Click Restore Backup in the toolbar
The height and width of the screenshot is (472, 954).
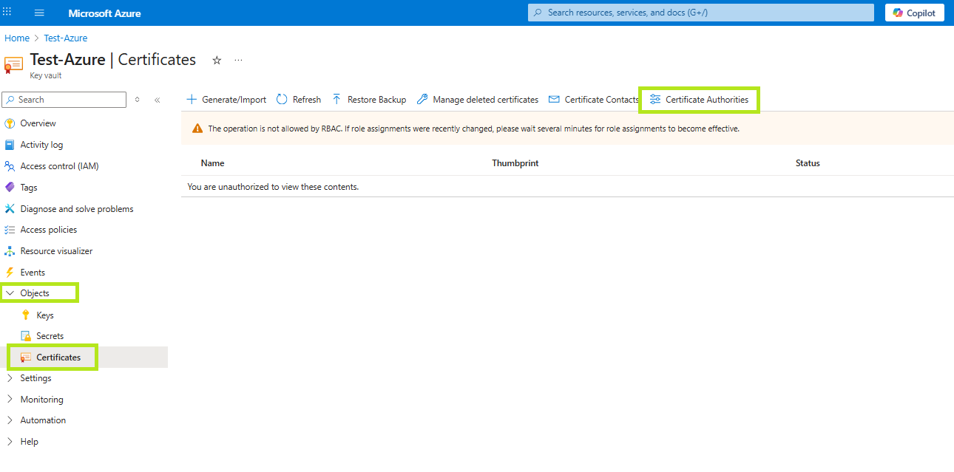pos(369,100)
